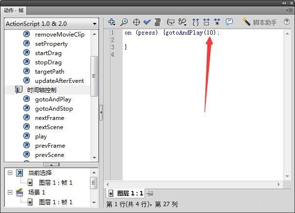Click the 场景 1 clapperboard icon
This screenshot has width=295, height=213.
(x=19, y=193)
